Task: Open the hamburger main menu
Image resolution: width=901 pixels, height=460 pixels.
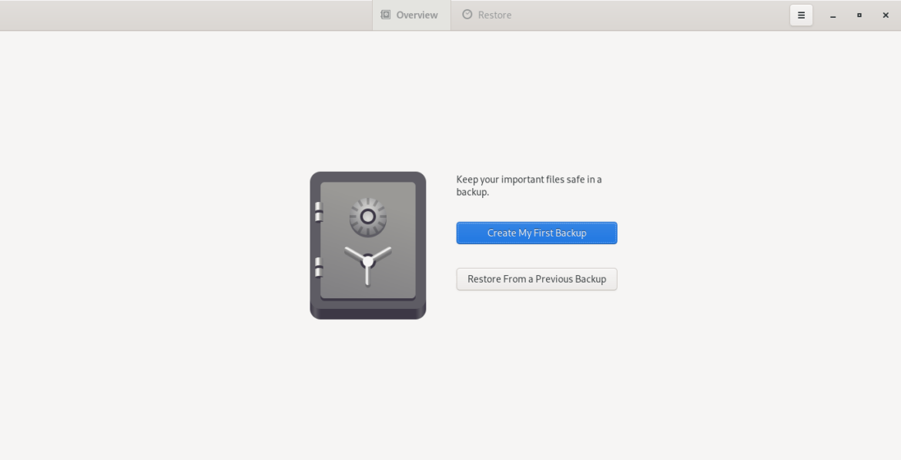Action: tap(801, 15)
